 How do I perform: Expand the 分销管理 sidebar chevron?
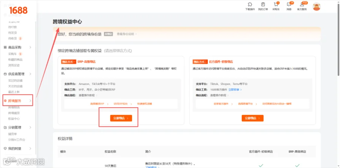tap(30, 128)
